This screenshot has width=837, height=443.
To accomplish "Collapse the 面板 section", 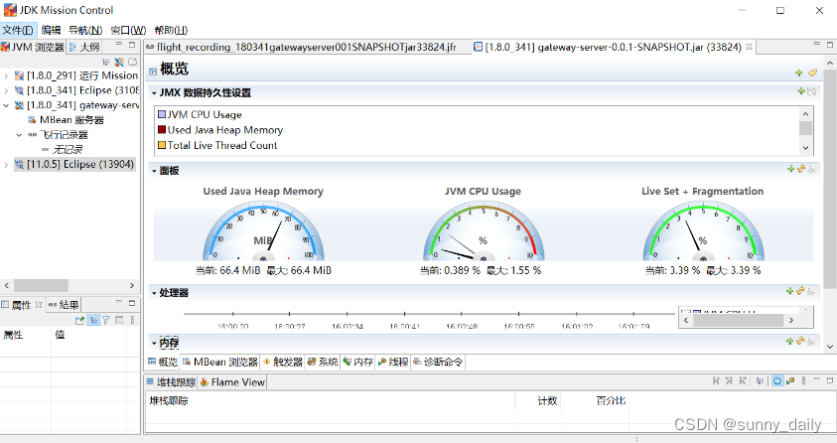I will 154,171.
